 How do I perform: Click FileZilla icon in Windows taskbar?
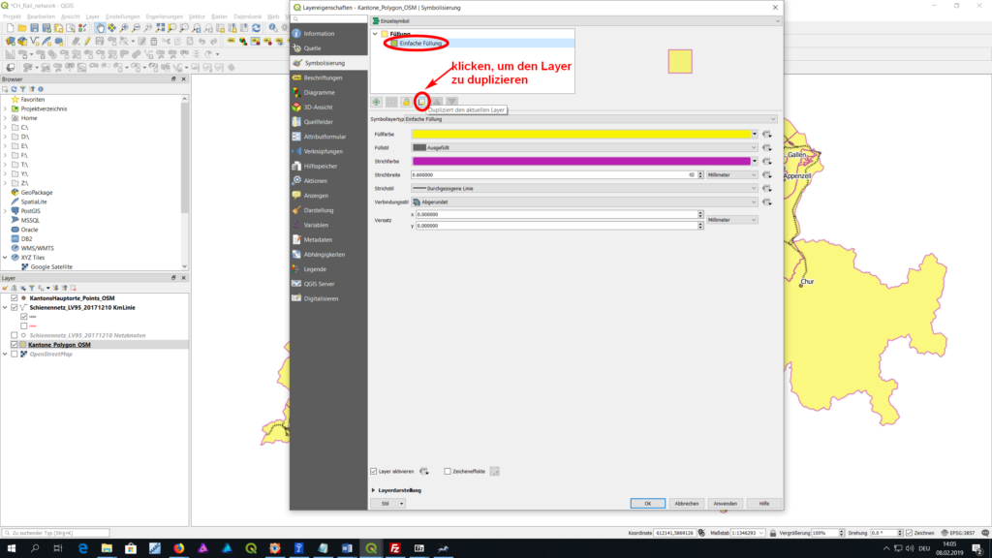[x=395, y=548]
